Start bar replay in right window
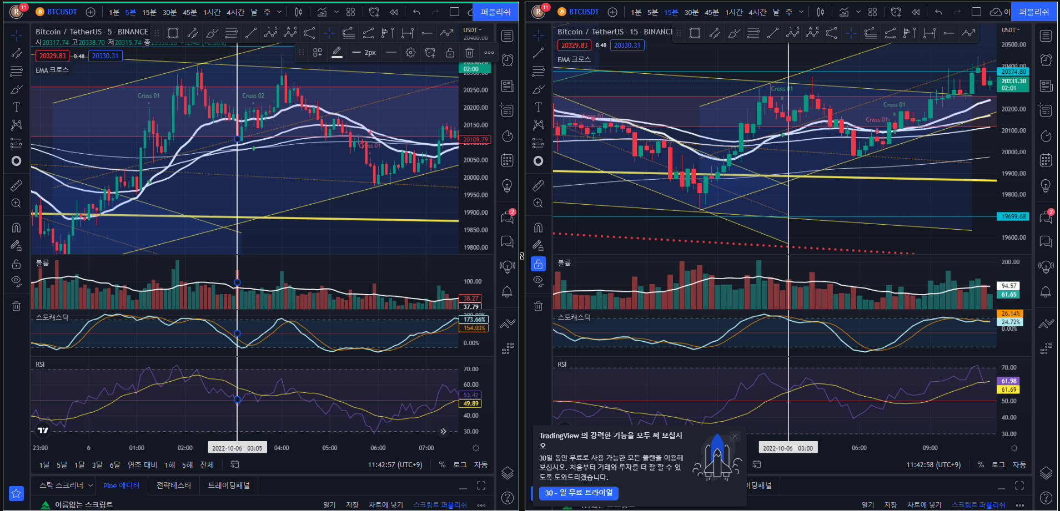This screenshot has width=1060, height=511. point(916,12)
